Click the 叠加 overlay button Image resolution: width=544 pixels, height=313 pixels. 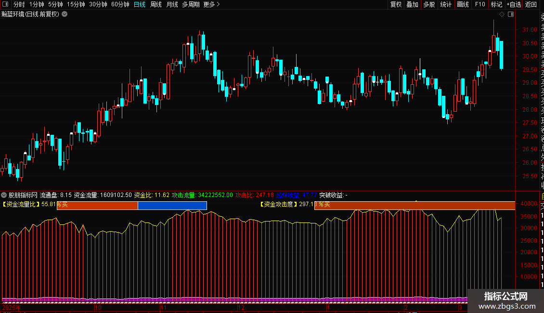click(413, 4)
